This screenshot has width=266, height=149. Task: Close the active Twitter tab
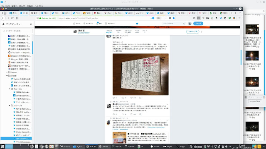click(x=27, y=13)
